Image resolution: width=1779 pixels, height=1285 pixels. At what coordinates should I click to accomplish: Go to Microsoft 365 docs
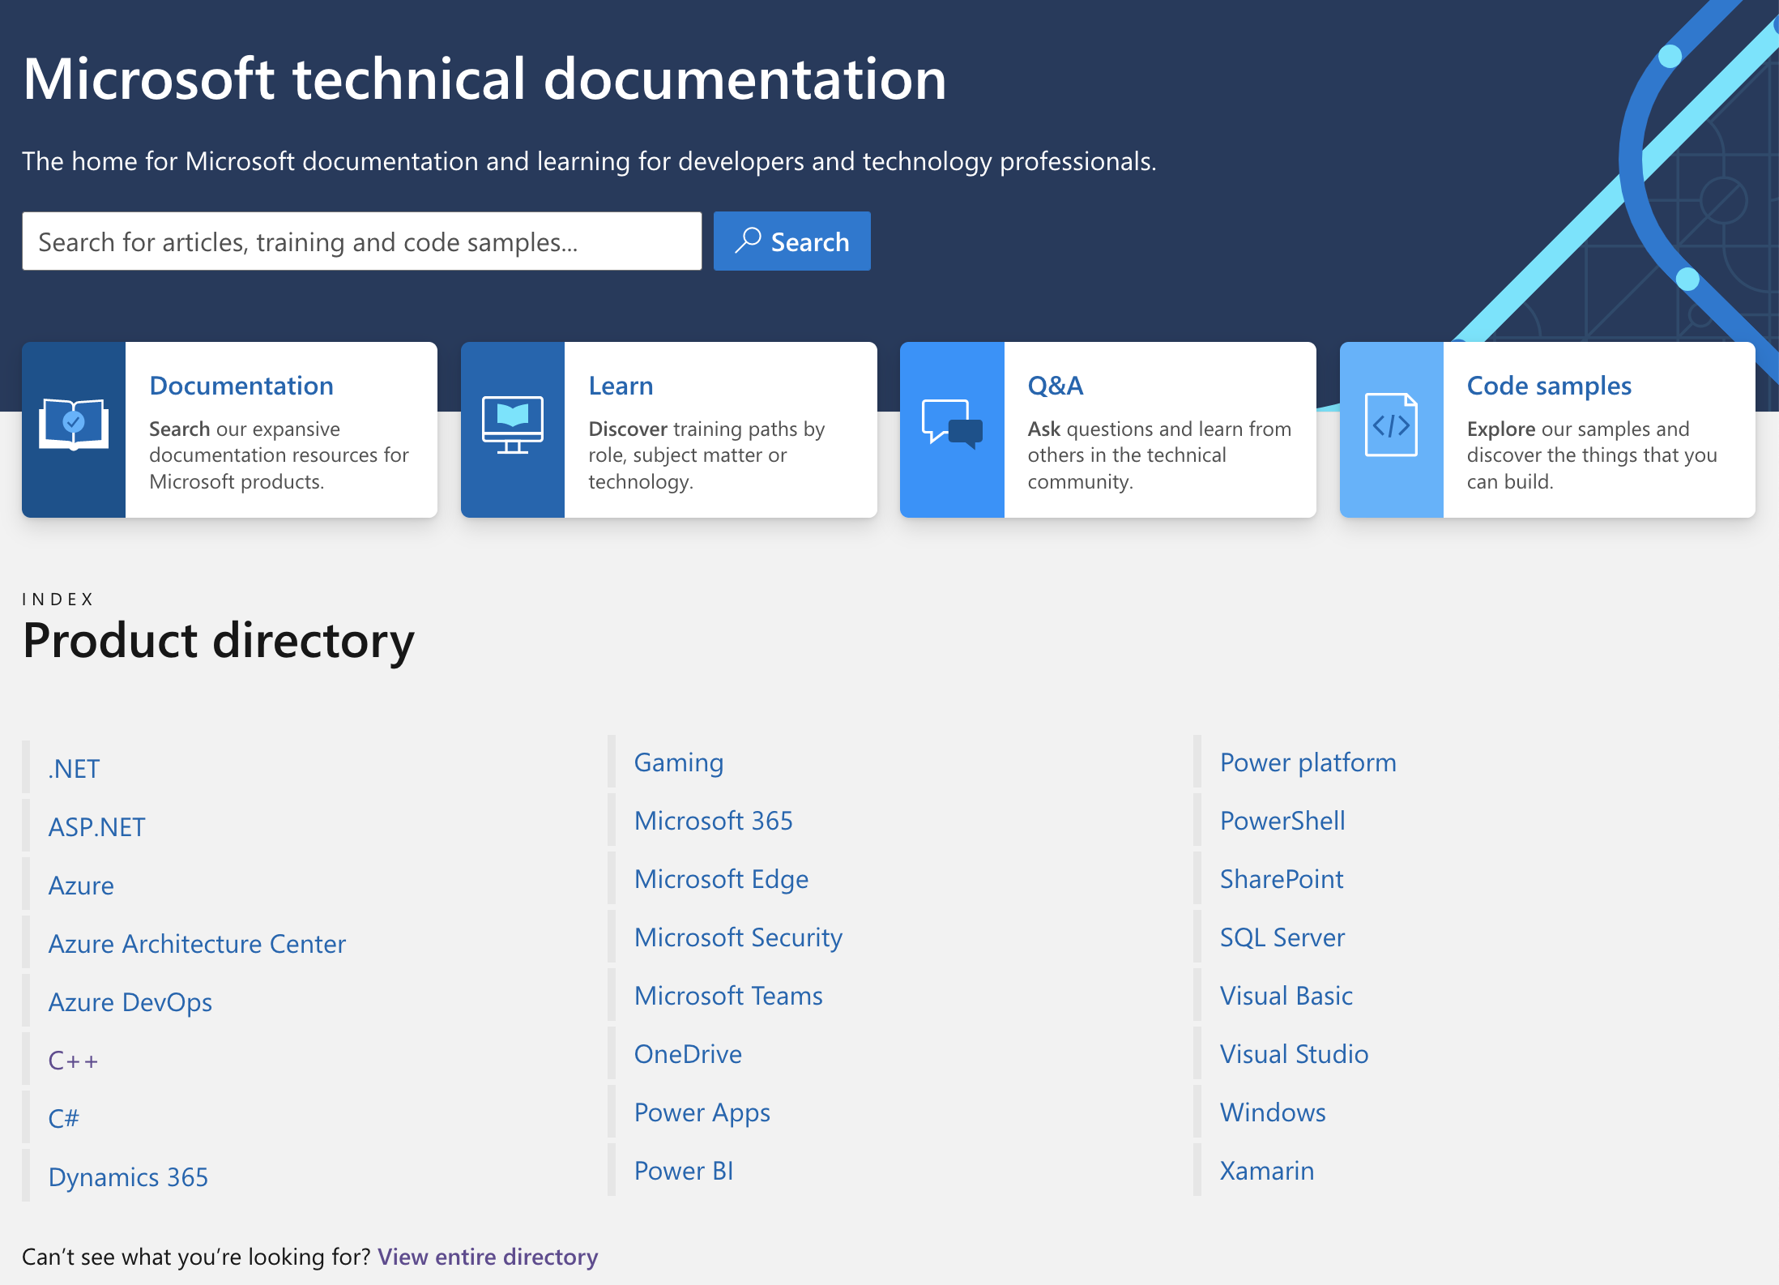pos(714,820)
